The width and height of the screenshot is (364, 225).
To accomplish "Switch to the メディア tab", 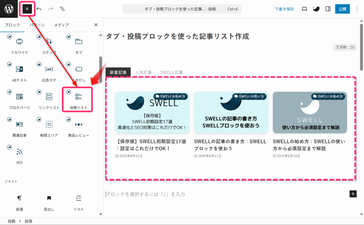I will click(x=61, y=25).
